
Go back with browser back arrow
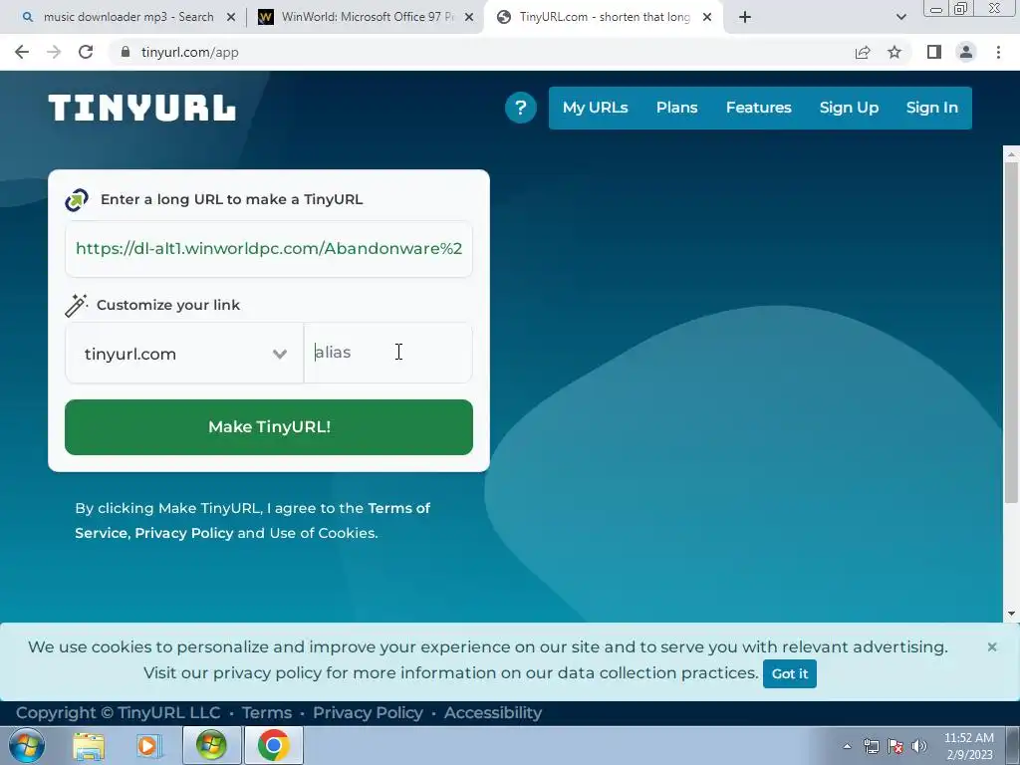pyautogui.click(x=22, y=52)
